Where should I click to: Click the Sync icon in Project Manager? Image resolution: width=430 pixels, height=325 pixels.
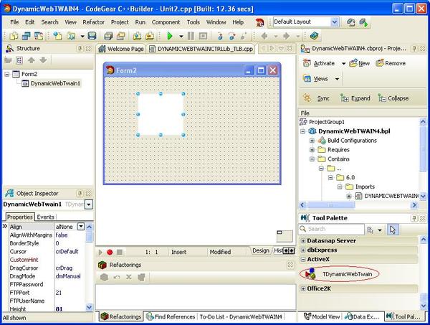pos(317,98)
